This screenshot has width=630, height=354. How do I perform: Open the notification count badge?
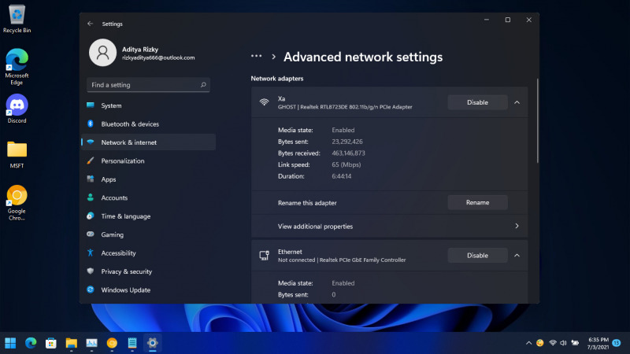pos(617,343)
